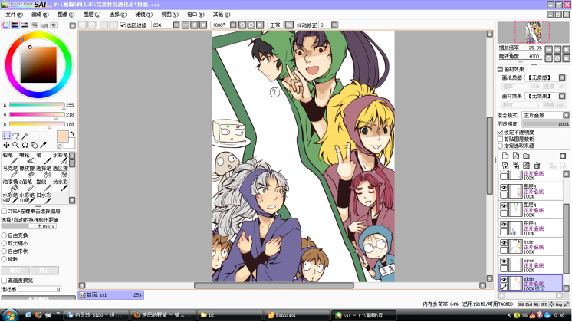Click the 不透明度 opacity slider
The image size is (572, 322).
pyautogui.click(x=546, y=124)
